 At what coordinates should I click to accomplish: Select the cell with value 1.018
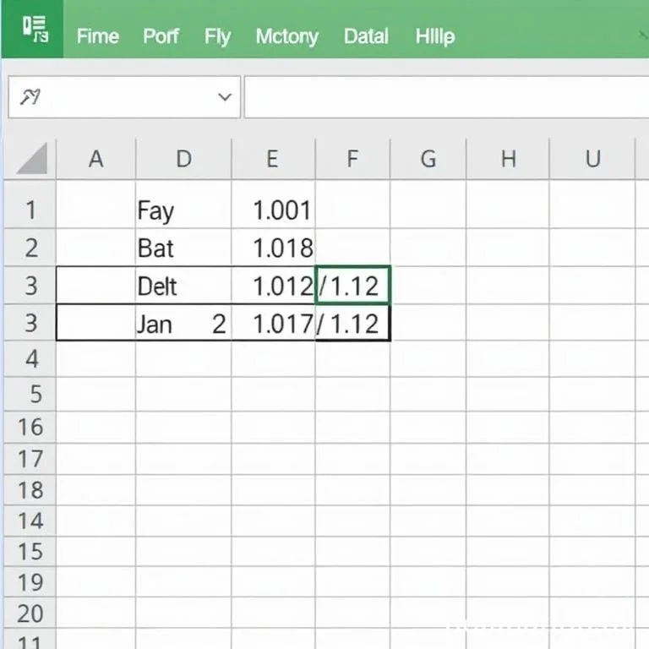274,248
